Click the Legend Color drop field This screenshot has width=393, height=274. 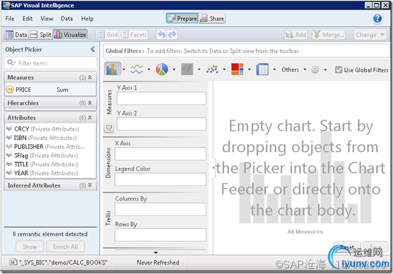point(160,179)
